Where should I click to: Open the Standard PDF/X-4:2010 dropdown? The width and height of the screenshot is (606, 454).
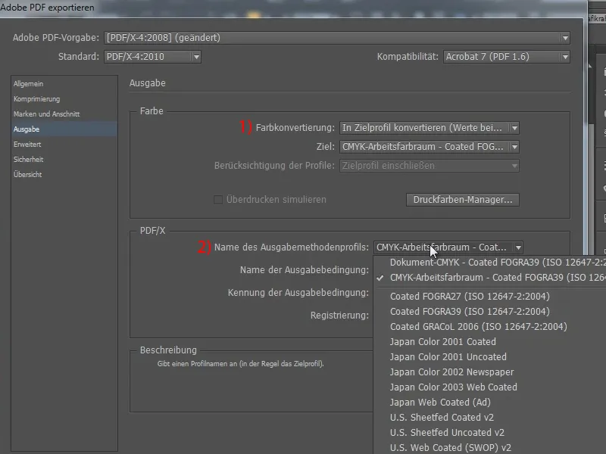(x=152, y=57)
